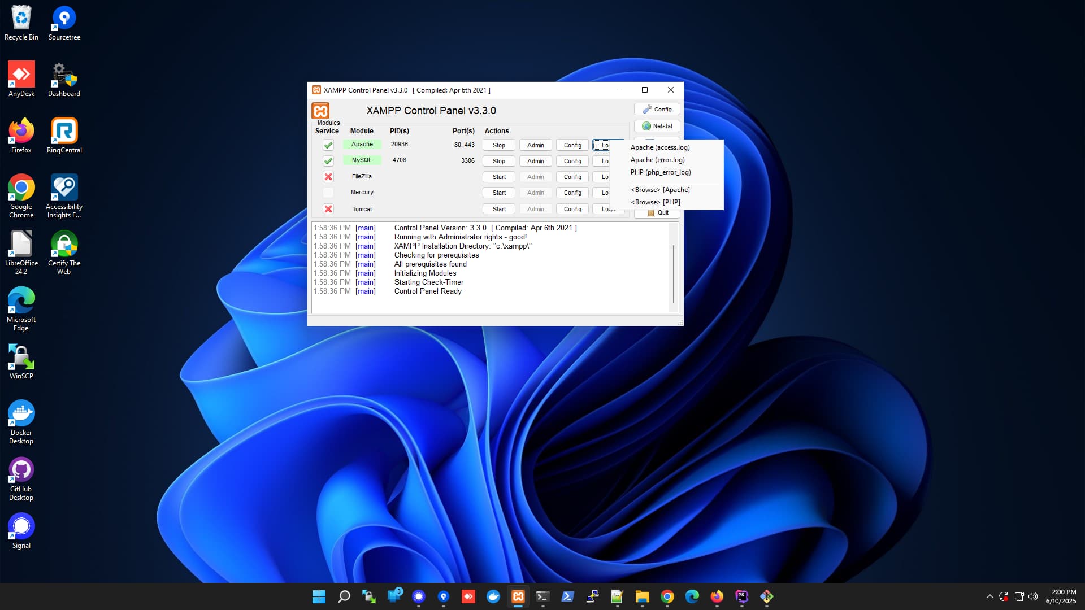Show hidden system tray icons
Image resolution: width=1085 pixels, height=610 pixels.
[989, 596]
